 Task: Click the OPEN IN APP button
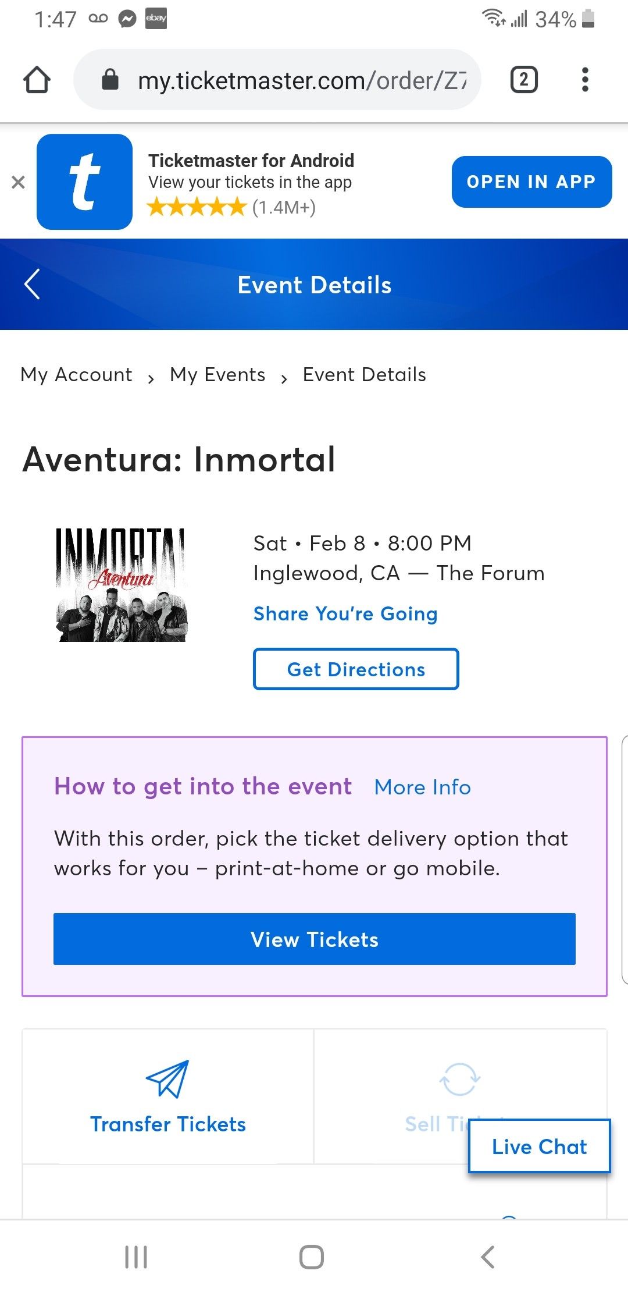click(x=531, y=182)
